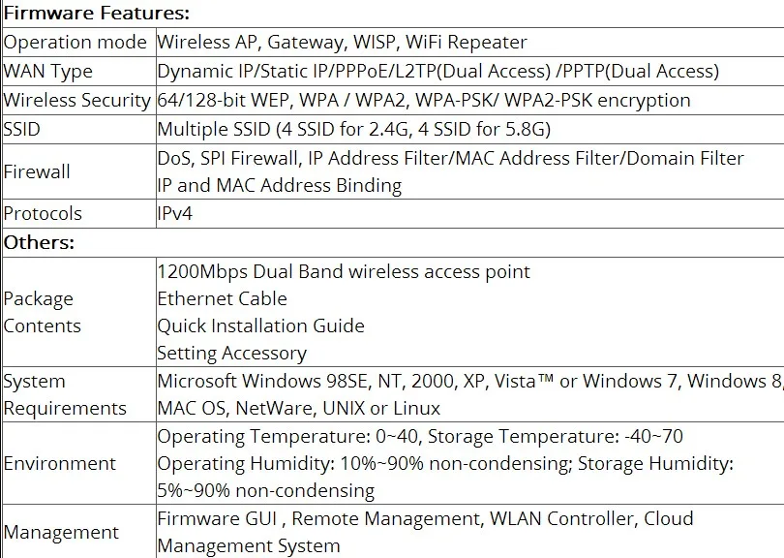Click the Quick Installation Guide line
The image size is (784, 558).
tap(260, 325)
